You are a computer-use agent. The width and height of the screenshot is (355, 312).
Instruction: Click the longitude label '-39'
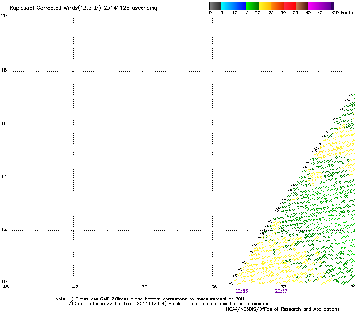pos(143,287)
